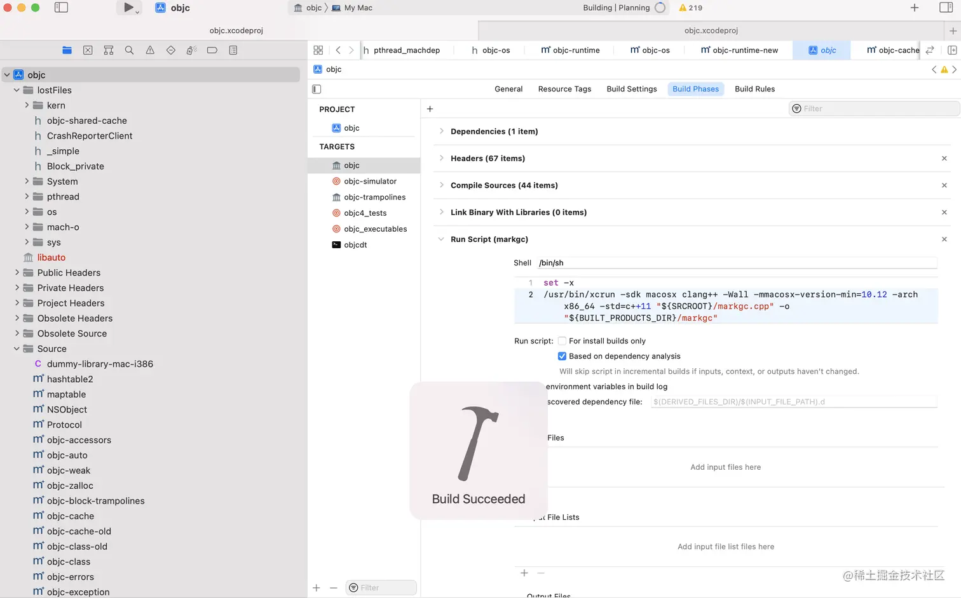The image size is (961, 598).
Task: Open the Report navigator
Action: click(233, 50)
